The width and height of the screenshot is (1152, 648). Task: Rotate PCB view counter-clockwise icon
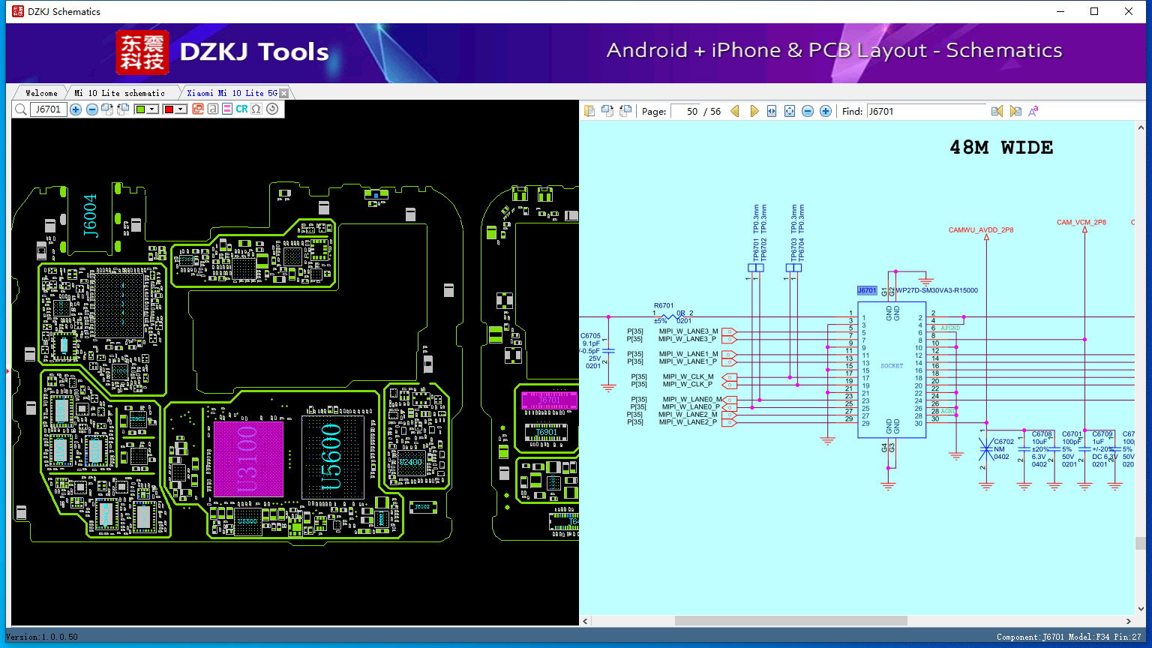(x=123, y=109)
